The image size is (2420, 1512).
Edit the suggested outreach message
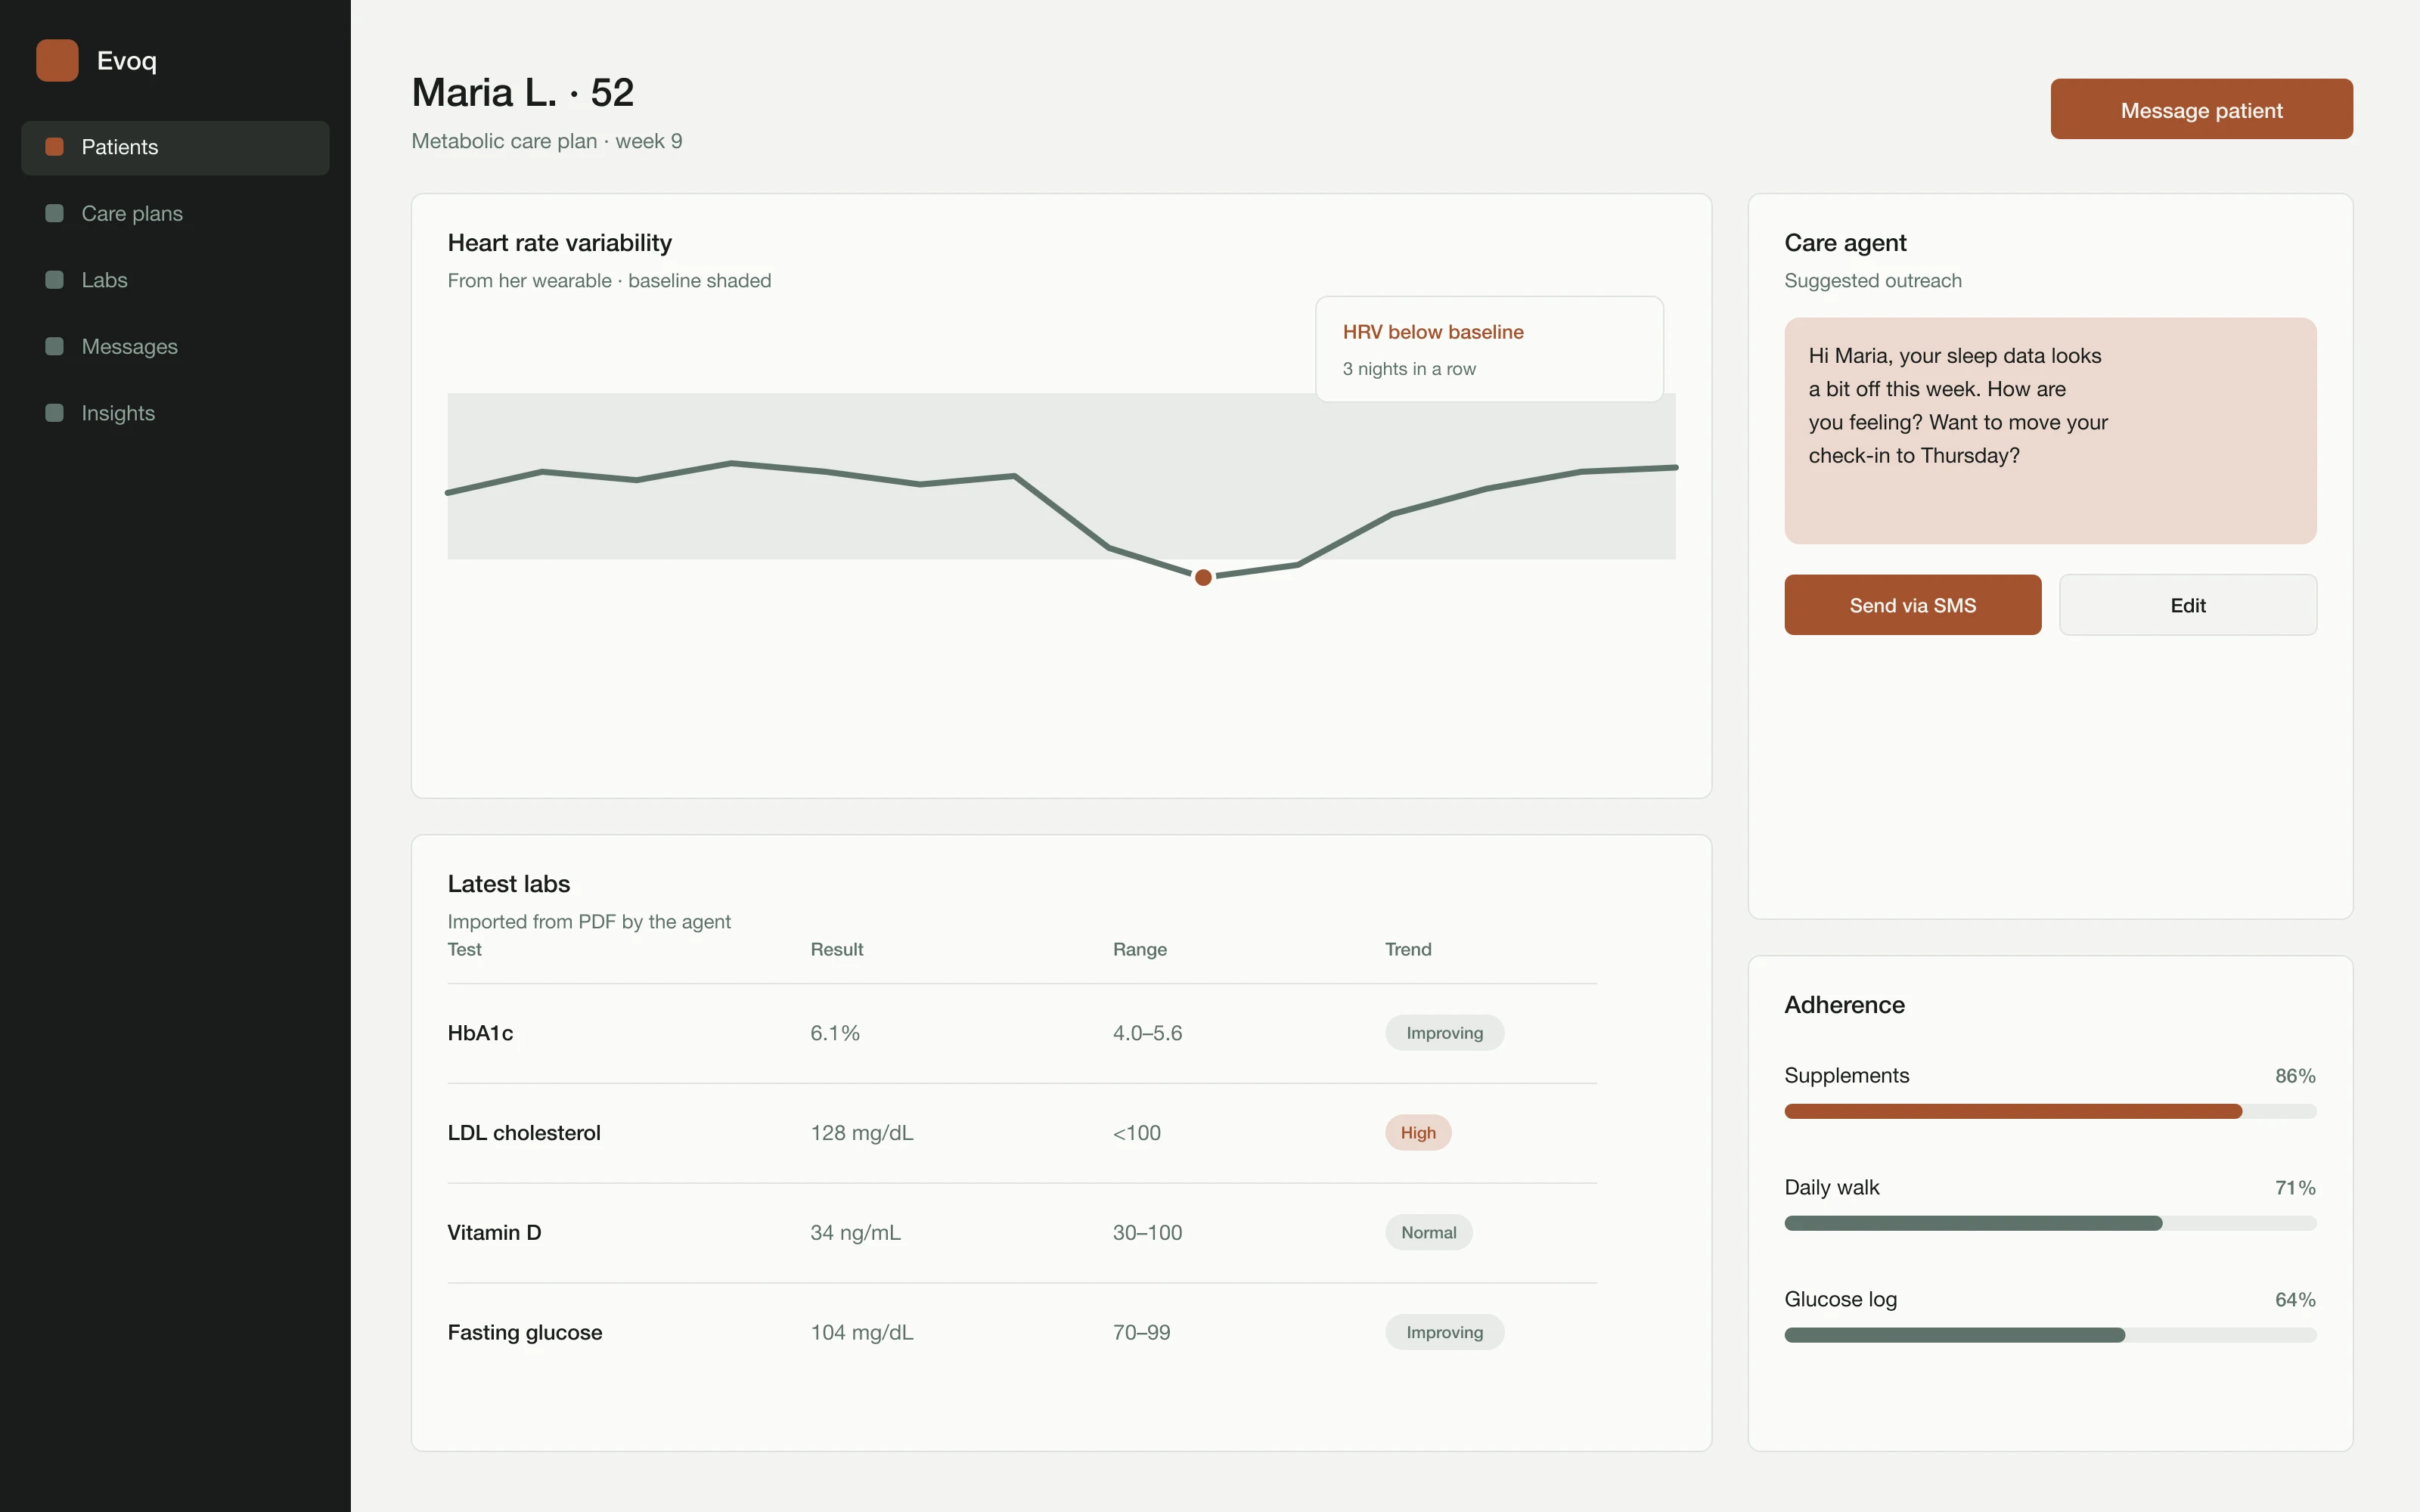coord(2188,605)
